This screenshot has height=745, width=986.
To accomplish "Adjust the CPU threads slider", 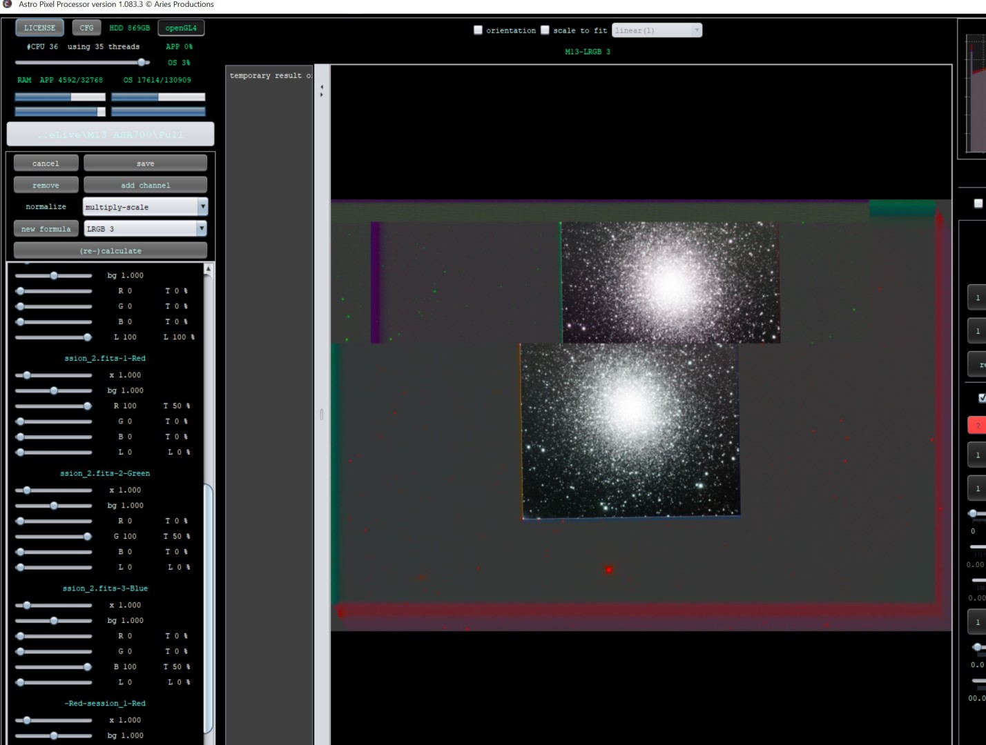I will tap(83, 62).
